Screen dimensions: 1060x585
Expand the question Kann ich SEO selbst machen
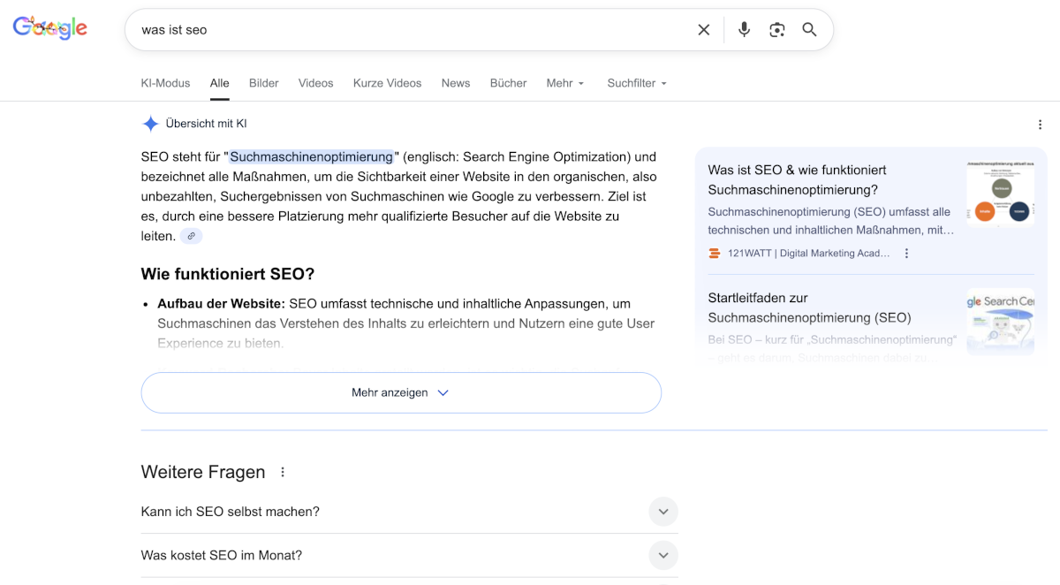[x=663, y=512]
